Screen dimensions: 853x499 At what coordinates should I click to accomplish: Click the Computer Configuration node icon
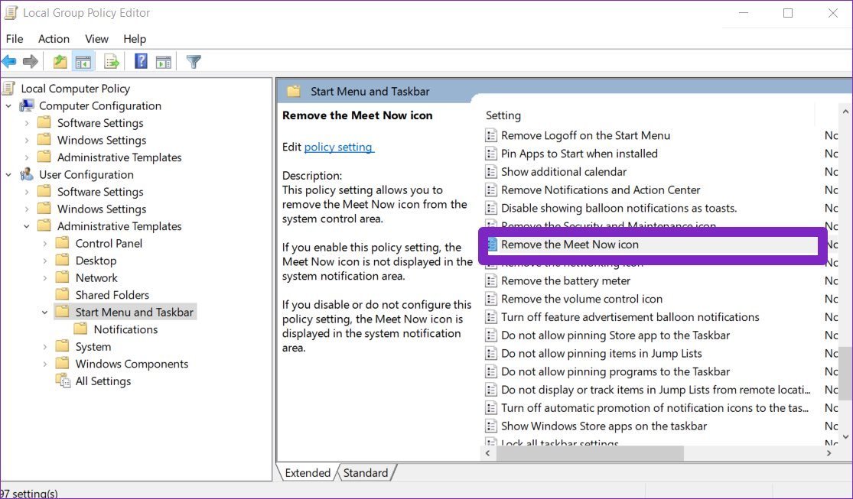pos(27,105)
